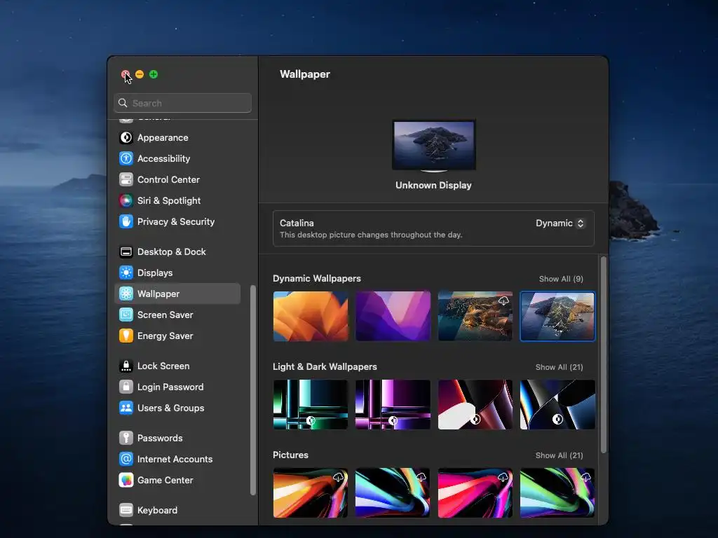Select the orange Ventura dynamic wallpaper
This screenshot has width=718, height=538.
[x=311, y=316]
